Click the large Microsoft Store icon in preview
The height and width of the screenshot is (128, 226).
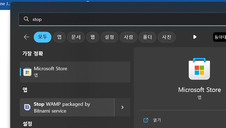[199, 69]
